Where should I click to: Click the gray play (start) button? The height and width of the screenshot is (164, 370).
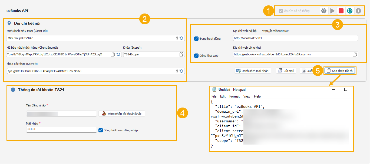click(332, 11)
